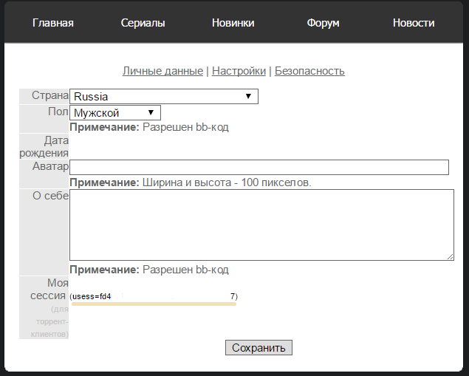Open the Новости section
The width and height of the screenshot is (469, 376).
click(414, 23)
